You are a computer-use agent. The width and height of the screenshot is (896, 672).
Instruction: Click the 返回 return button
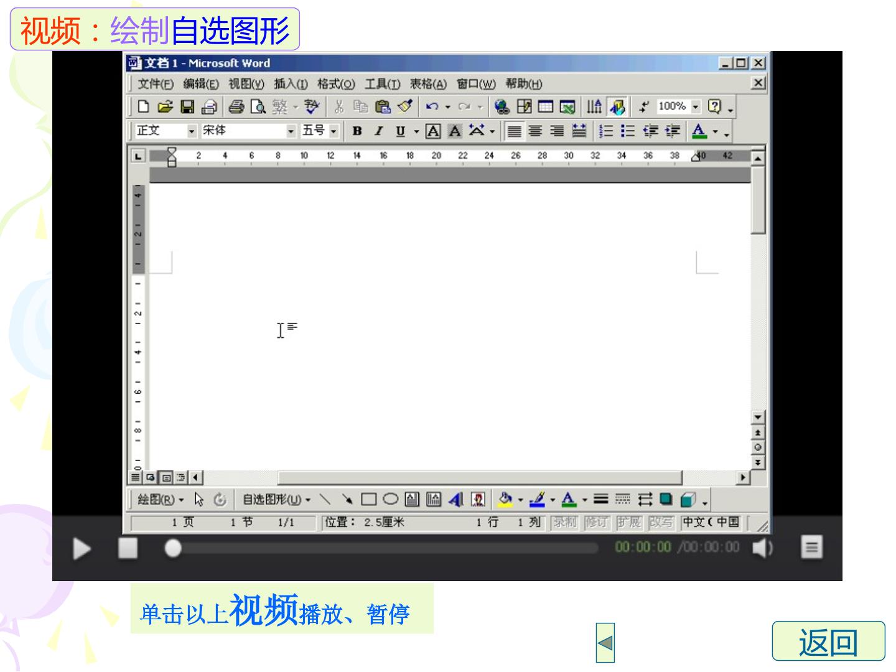(828, 641)
